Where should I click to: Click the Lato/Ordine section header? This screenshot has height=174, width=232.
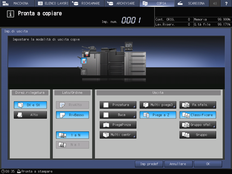[73, 93]
